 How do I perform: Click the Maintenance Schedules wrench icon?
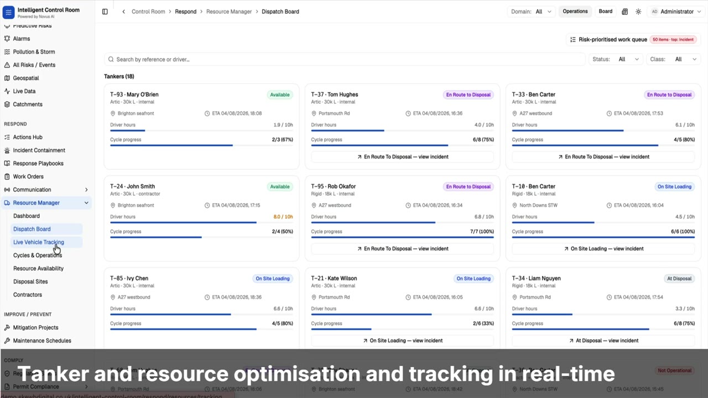(x=7, y=341)
